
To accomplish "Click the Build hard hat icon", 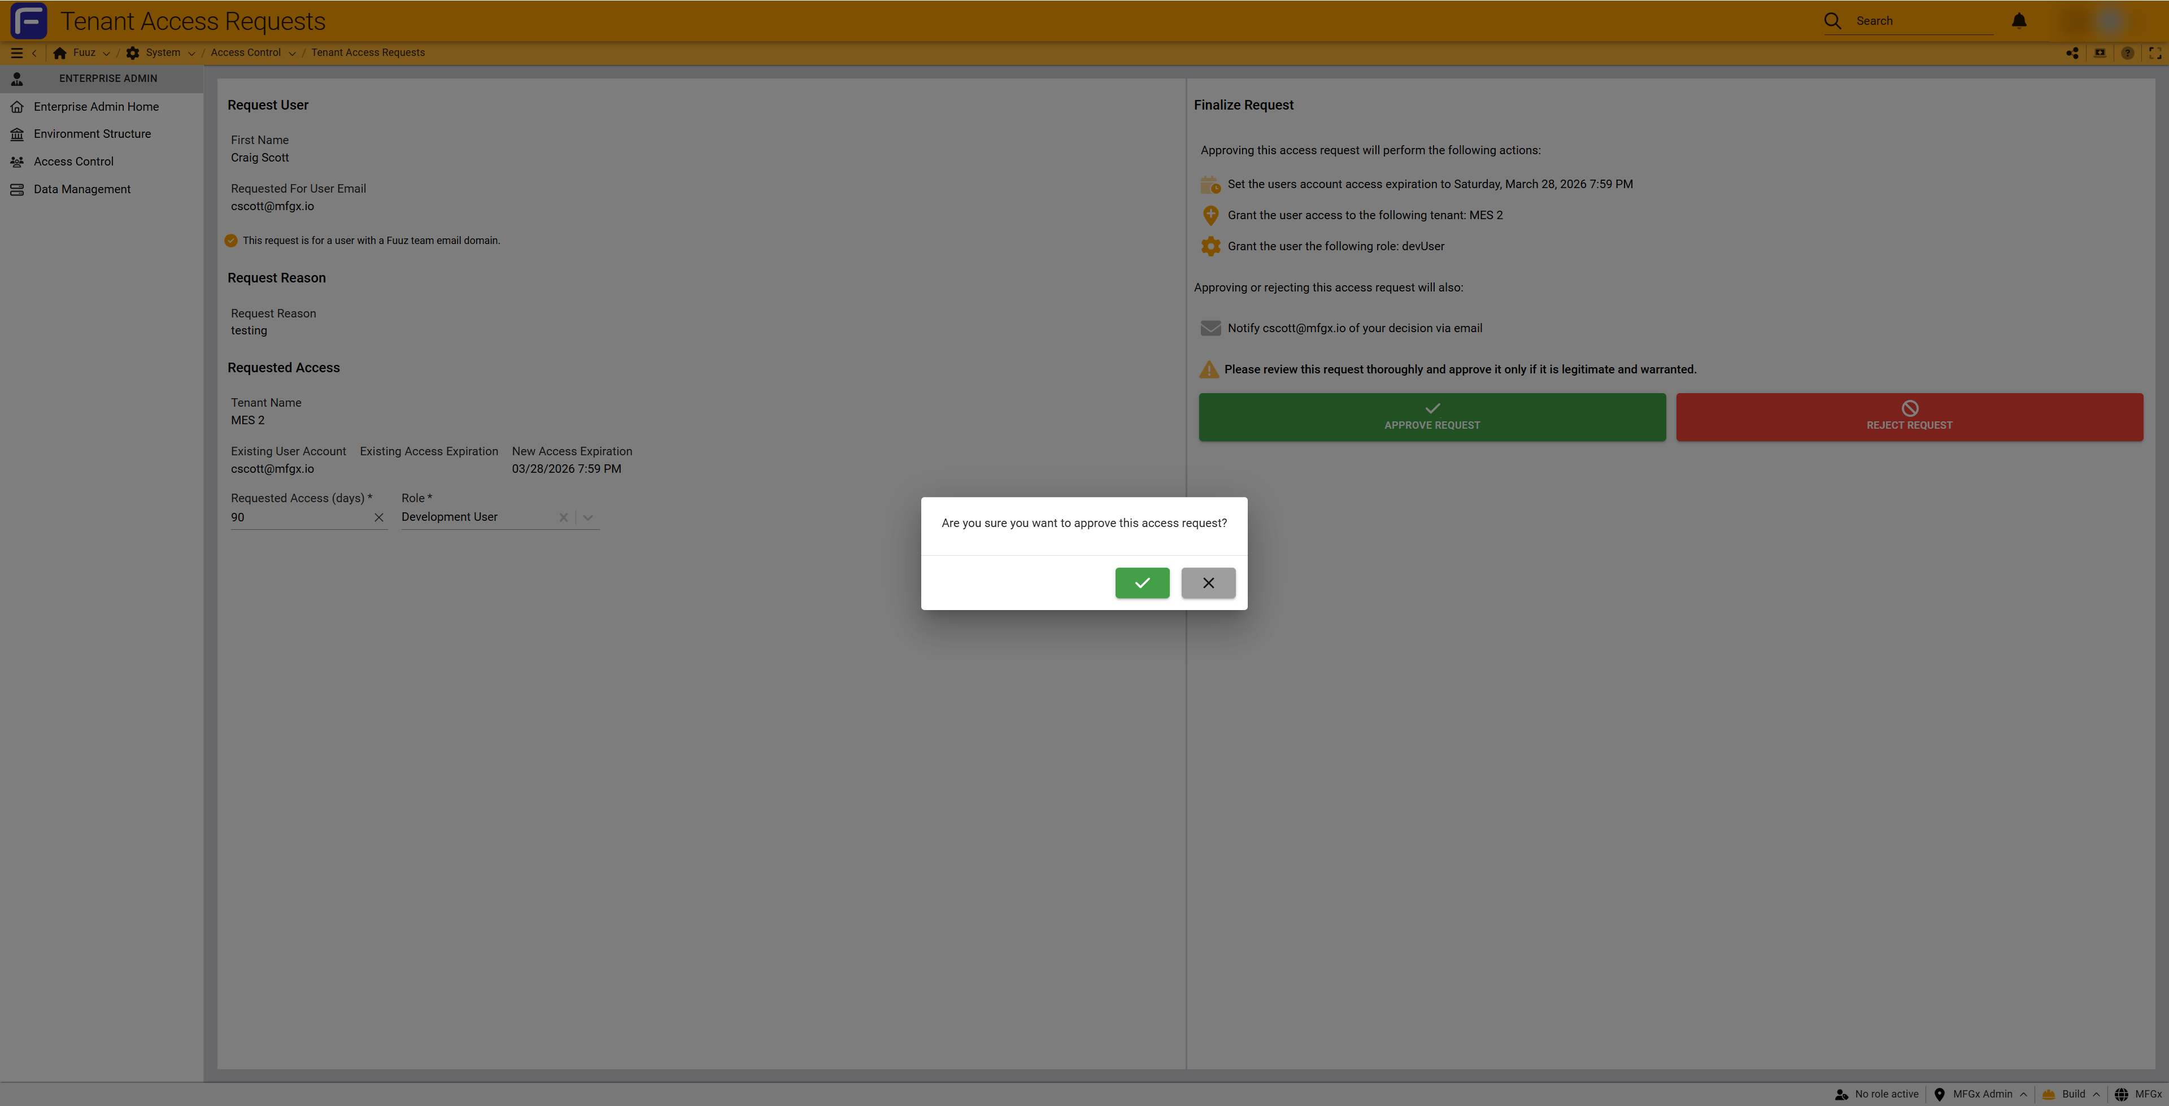I will [x=2049, y=1094].
